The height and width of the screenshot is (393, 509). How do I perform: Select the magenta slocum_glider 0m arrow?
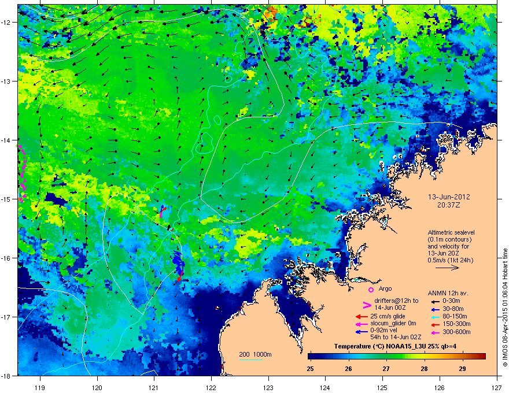(362, 324)
